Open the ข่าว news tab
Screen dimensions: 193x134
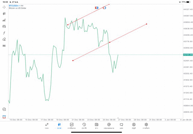(x=96, y=126)
